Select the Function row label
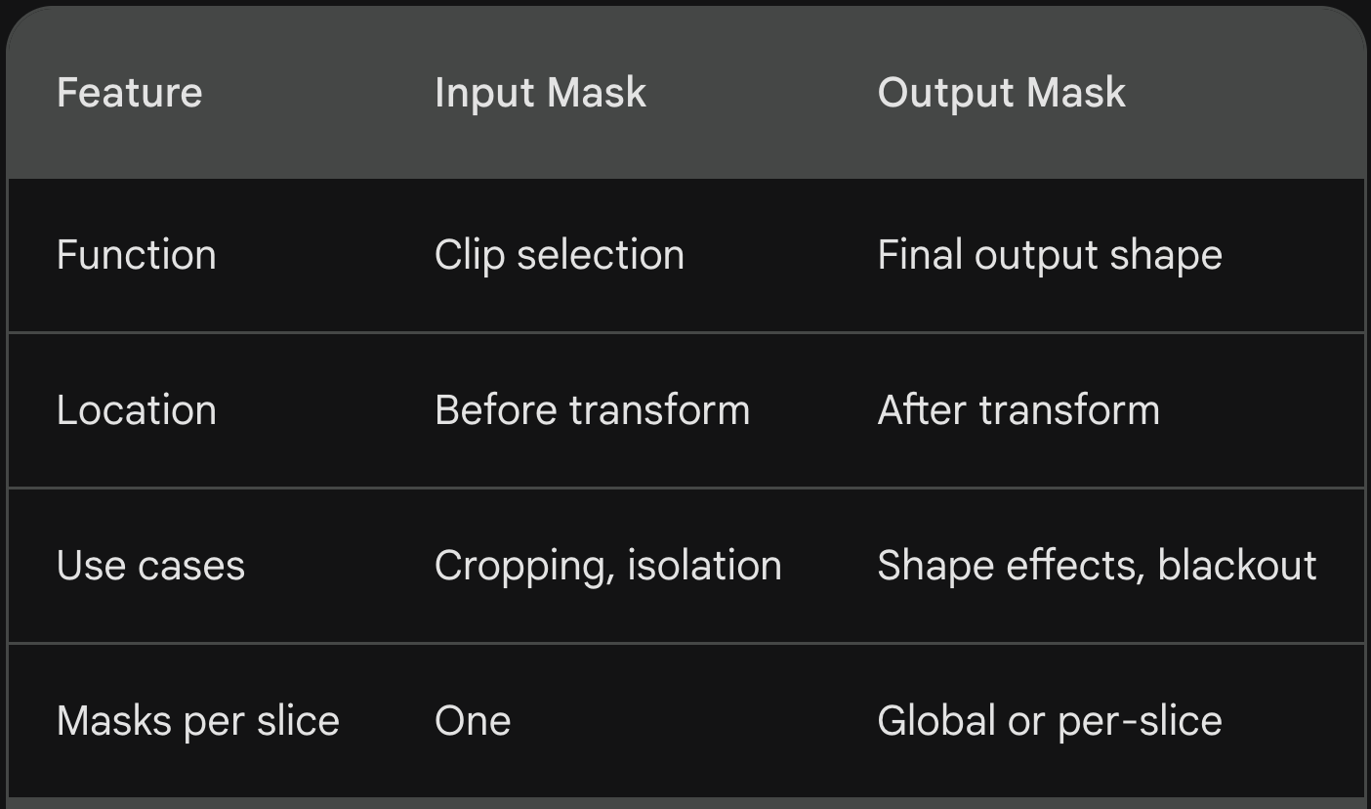 [136, 255]
